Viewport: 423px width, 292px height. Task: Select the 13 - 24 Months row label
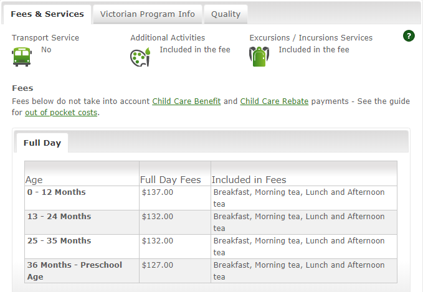(x=59, y=216)
